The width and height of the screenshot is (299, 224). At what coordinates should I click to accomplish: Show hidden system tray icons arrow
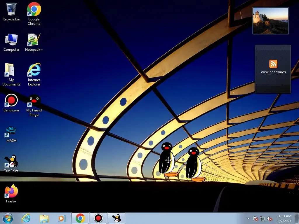[x=248, y=218]
